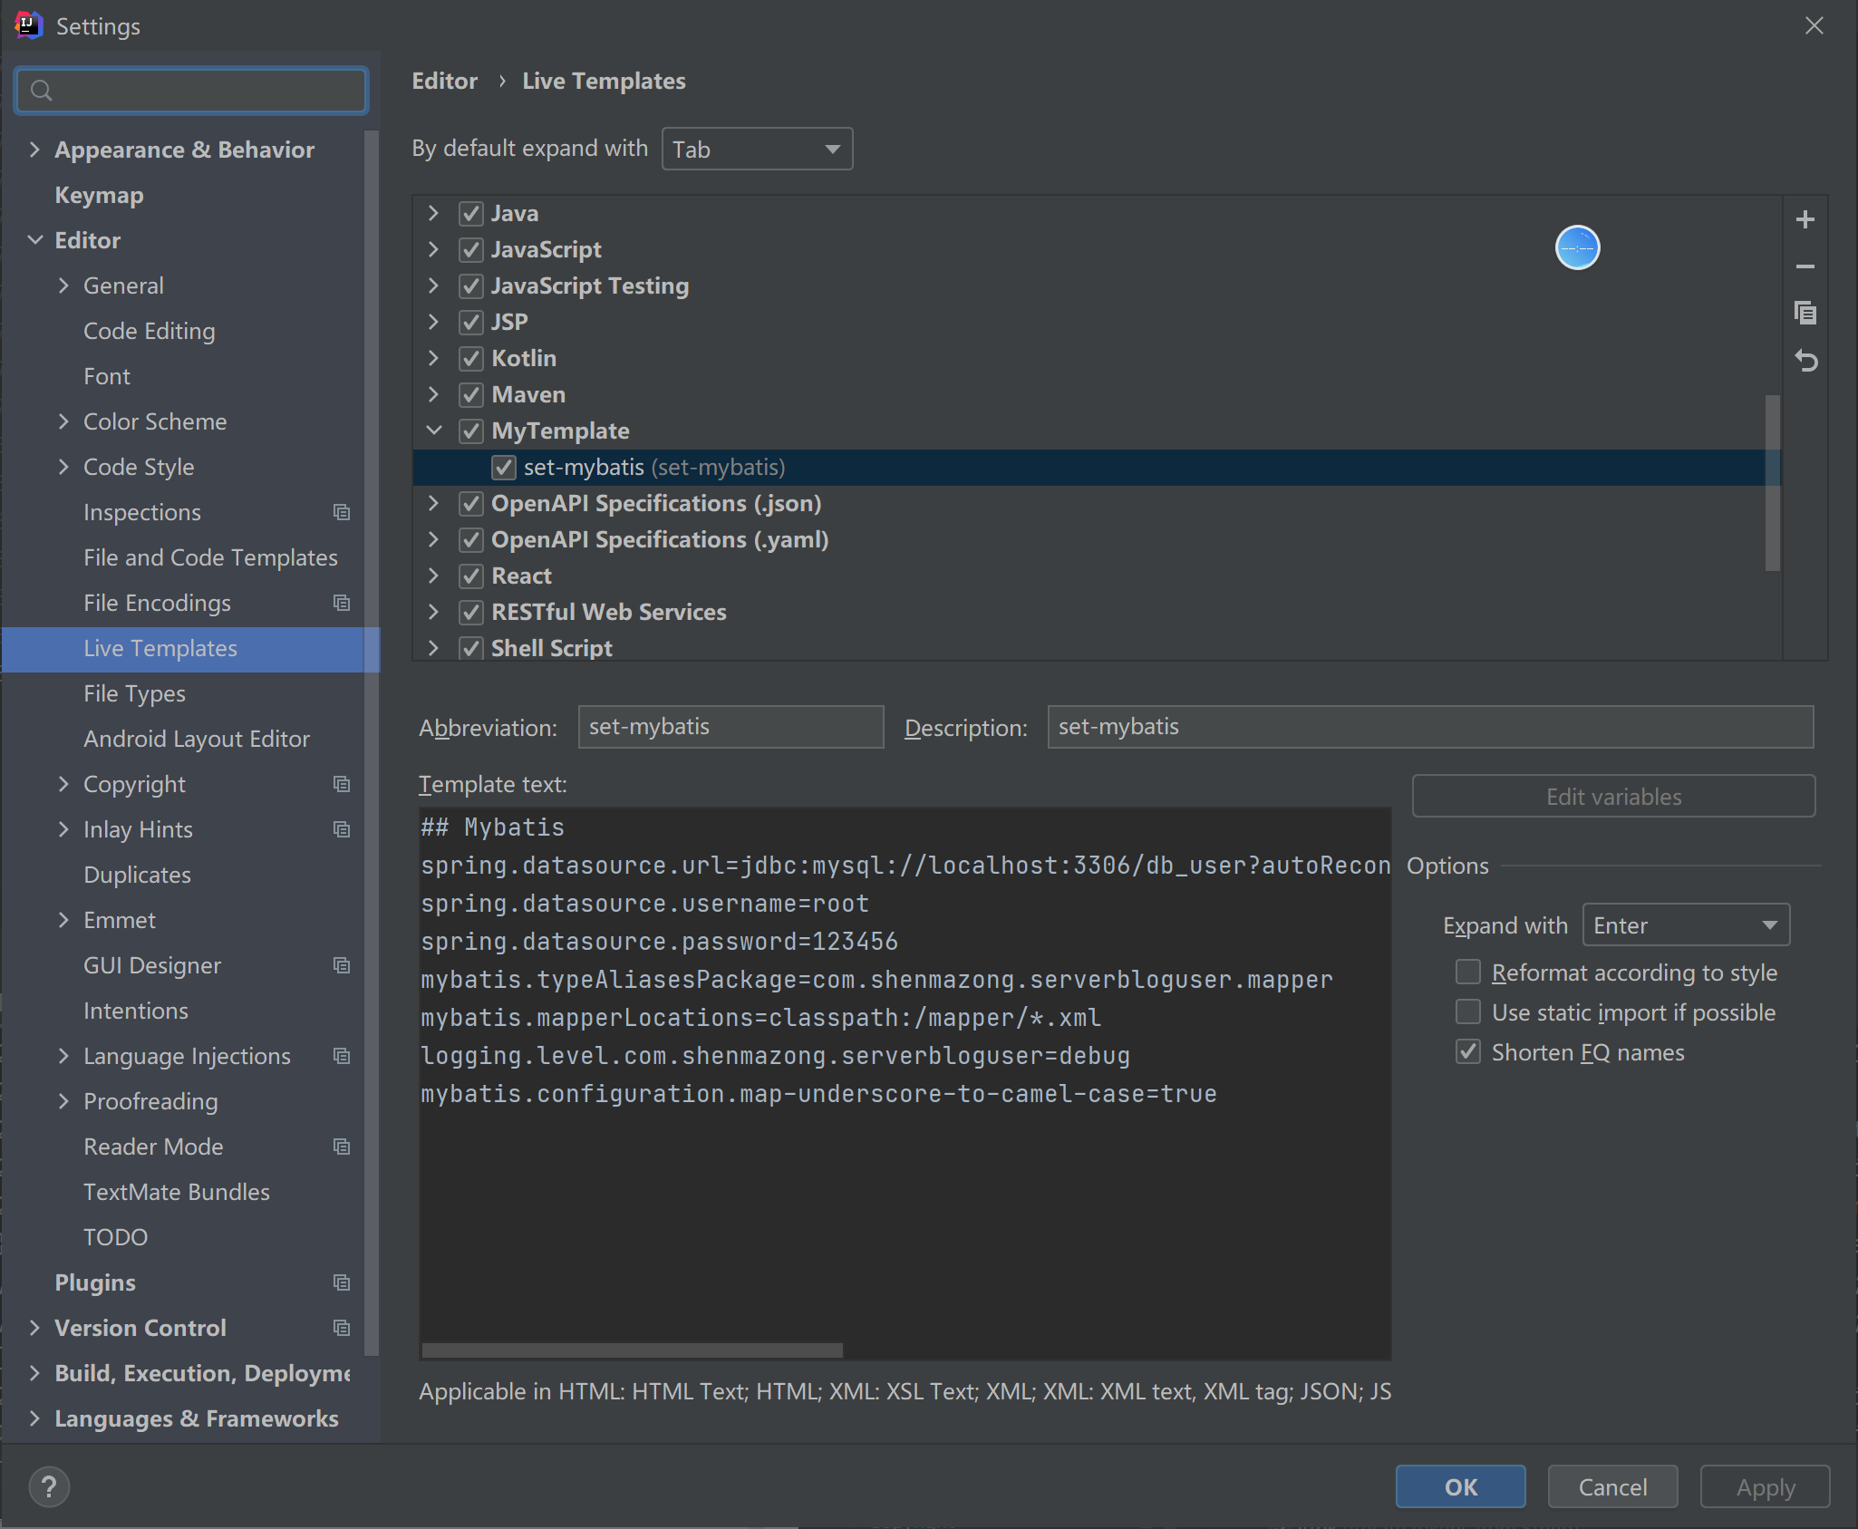Click the Edit variables button
The height and width of the screenshot is (1529, 1858).
coord(1613,796)
